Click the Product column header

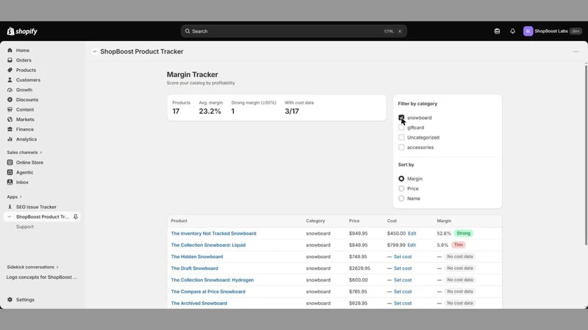click(179, 221)
